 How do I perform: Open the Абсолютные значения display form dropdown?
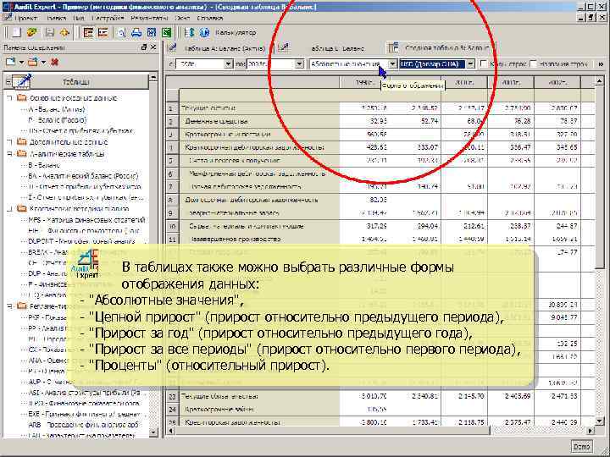click(392, 63)
